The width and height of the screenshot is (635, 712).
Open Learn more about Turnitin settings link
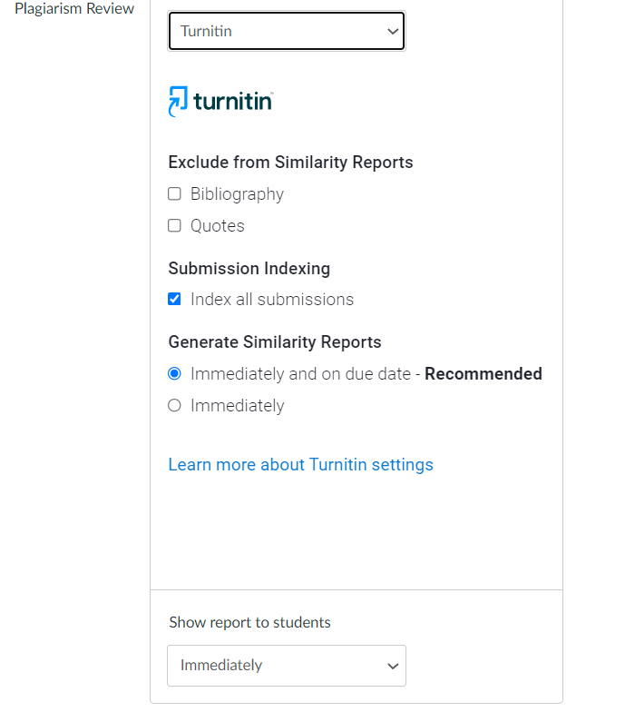(300, 465)
